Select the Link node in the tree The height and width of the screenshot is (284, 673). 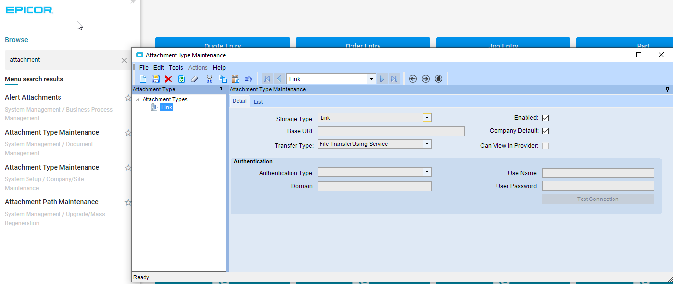(166, 107)
